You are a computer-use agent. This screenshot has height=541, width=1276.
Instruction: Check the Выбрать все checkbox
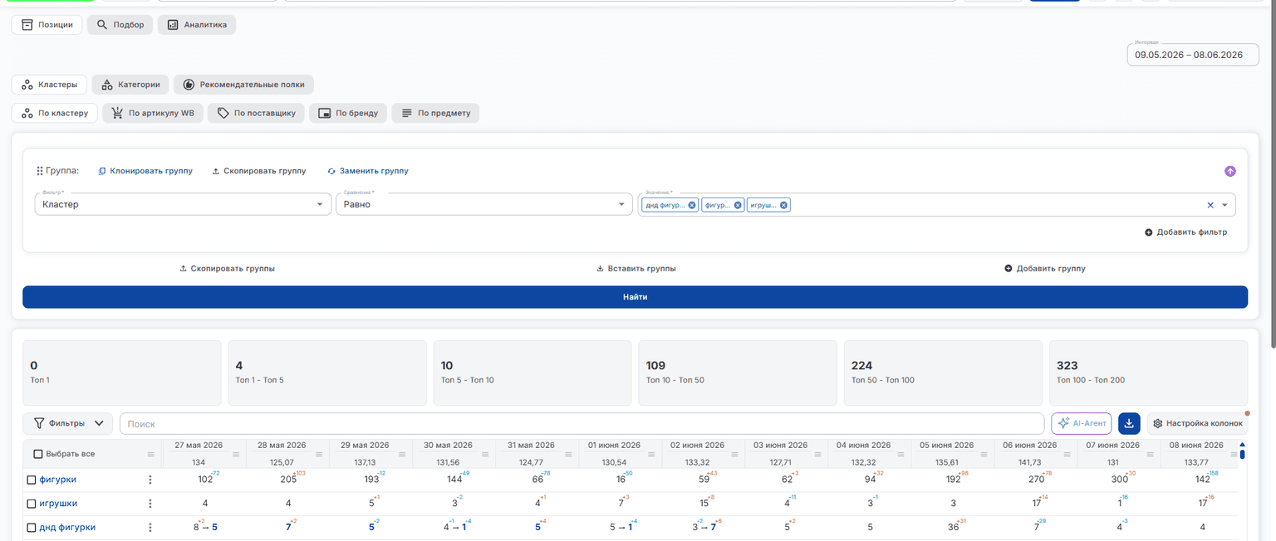(37, 454)
